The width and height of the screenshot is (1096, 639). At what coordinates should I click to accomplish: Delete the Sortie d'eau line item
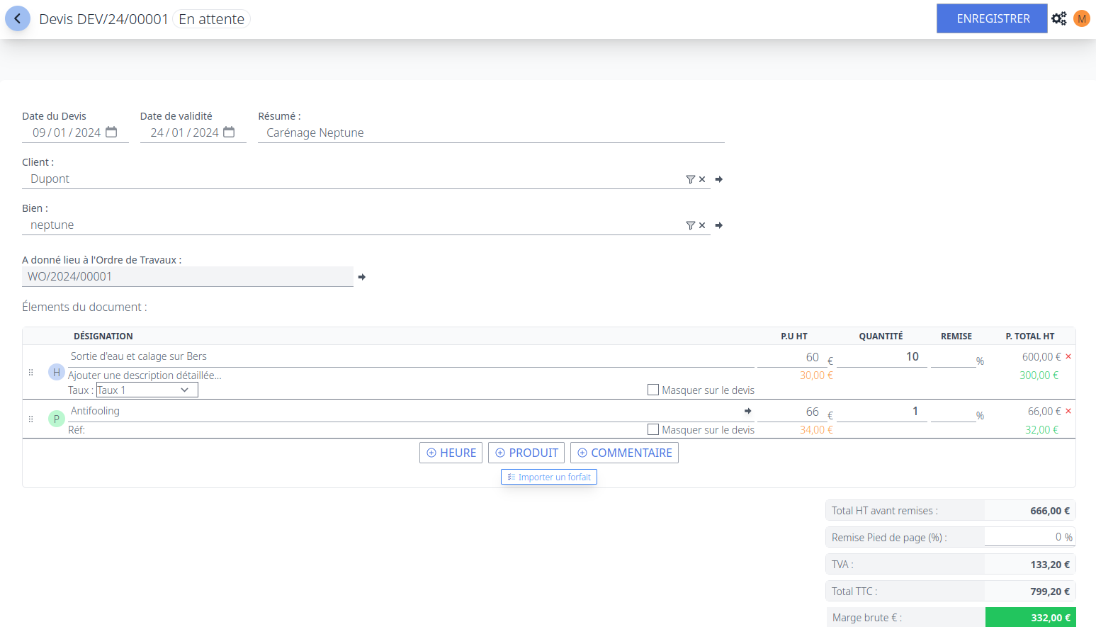point(1068,356)
